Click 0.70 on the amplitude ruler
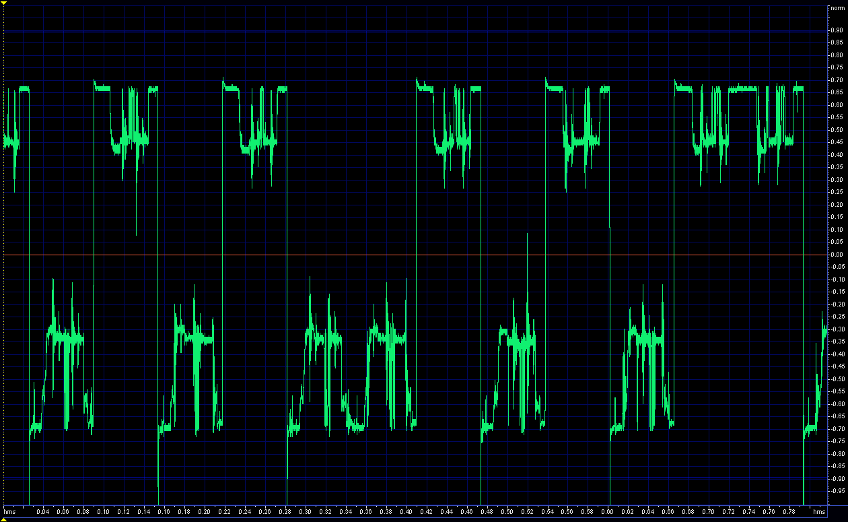Screen dimensions: 848x522 [838, 80]
